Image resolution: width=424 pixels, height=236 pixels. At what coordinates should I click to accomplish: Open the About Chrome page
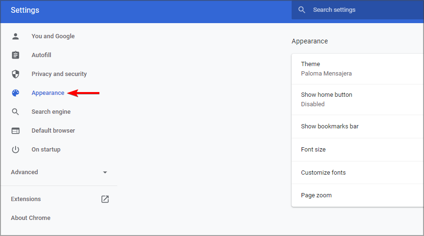pyautogui.click(x=31, y=218)
